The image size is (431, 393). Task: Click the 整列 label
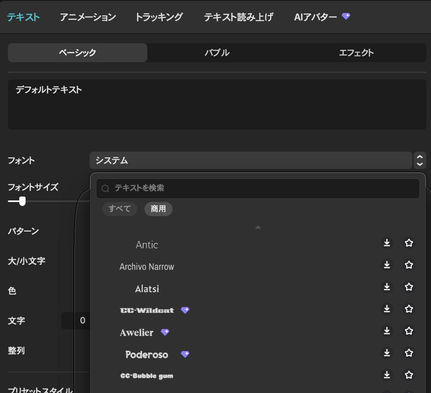(x=16, y=351)
